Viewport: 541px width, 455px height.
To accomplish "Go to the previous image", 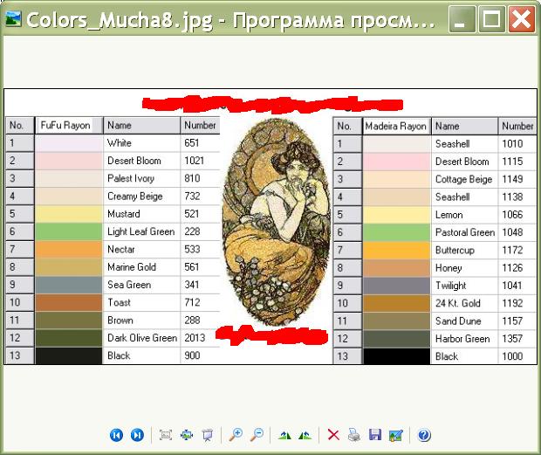I will click(116, 435).
